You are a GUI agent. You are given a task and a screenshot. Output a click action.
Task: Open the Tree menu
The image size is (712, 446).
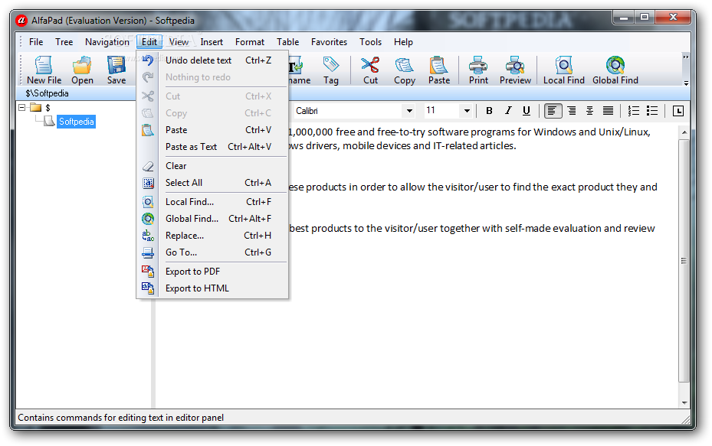click(64, 42)
